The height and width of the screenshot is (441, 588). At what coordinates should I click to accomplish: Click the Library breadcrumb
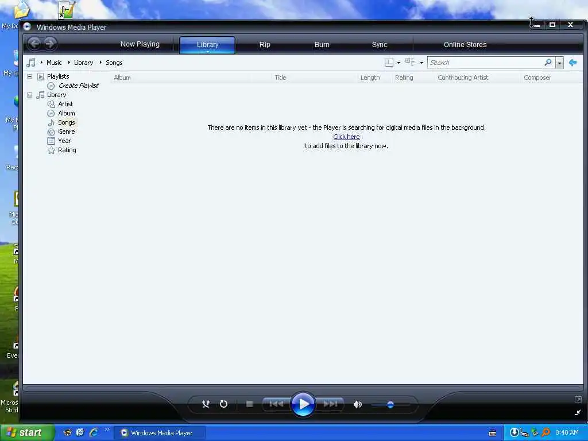83,63
